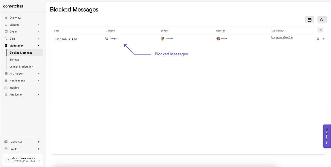Click the refresh icon button
The image size is (331, 167).
322,20
